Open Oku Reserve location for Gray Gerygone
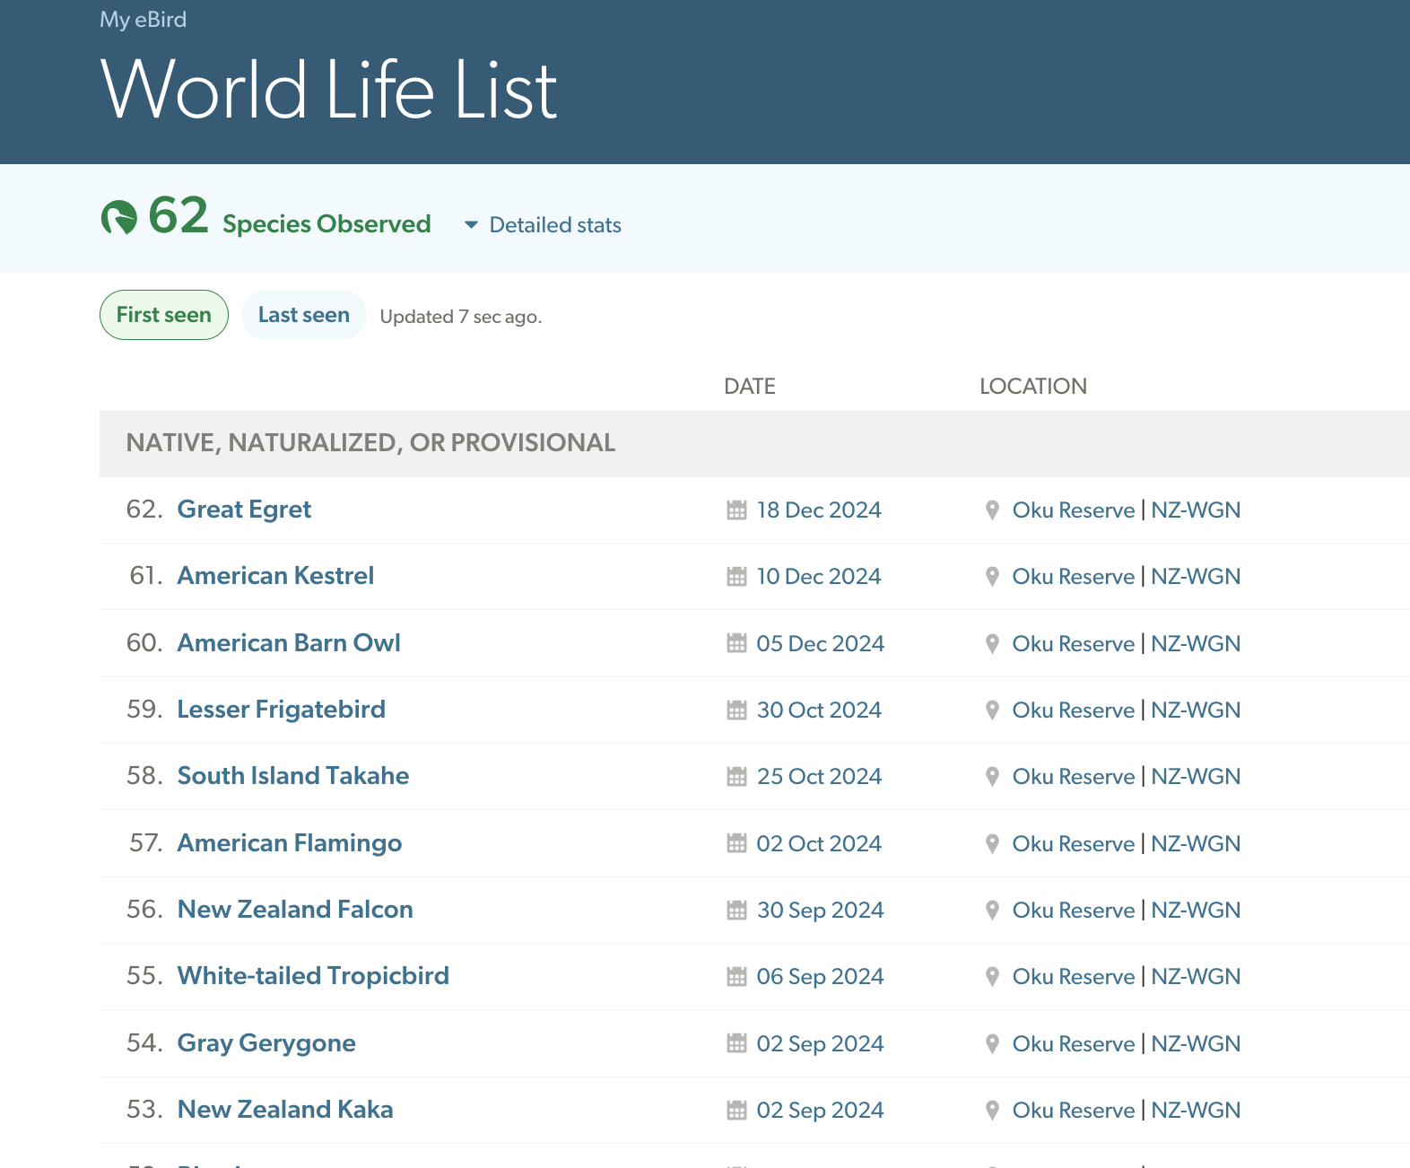 coord(1073,1044)
